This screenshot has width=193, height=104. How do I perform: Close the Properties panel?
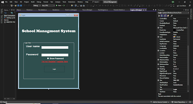[188, 10]
